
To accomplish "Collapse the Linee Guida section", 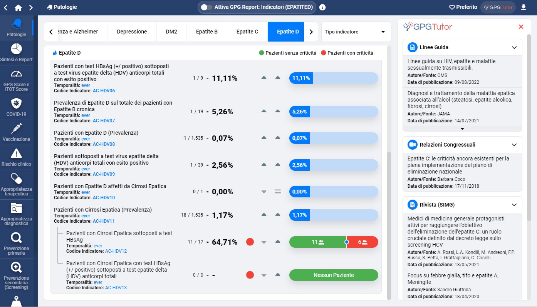I will pyautogui.click(x=514, y=47).
